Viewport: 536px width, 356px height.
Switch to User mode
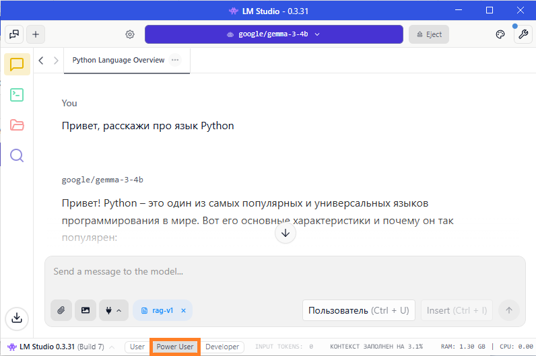coord(137,347)
